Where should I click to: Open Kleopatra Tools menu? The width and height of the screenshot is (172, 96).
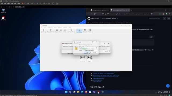(56, 28)
